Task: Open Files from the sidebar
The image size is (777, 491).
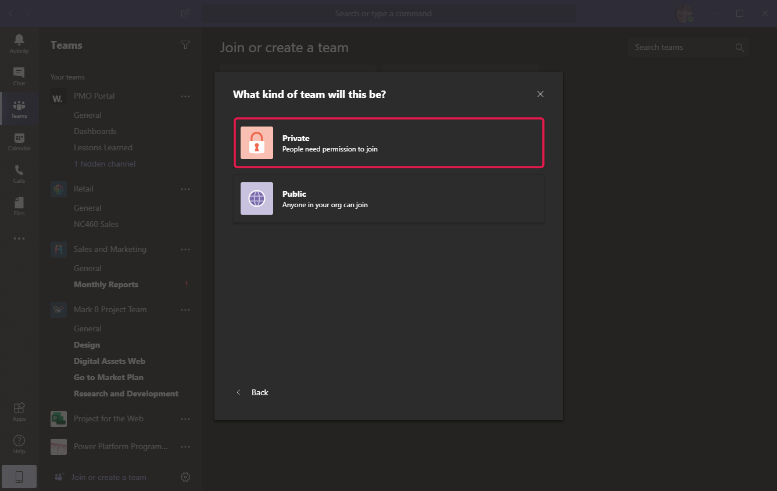Action: point(19,206)
